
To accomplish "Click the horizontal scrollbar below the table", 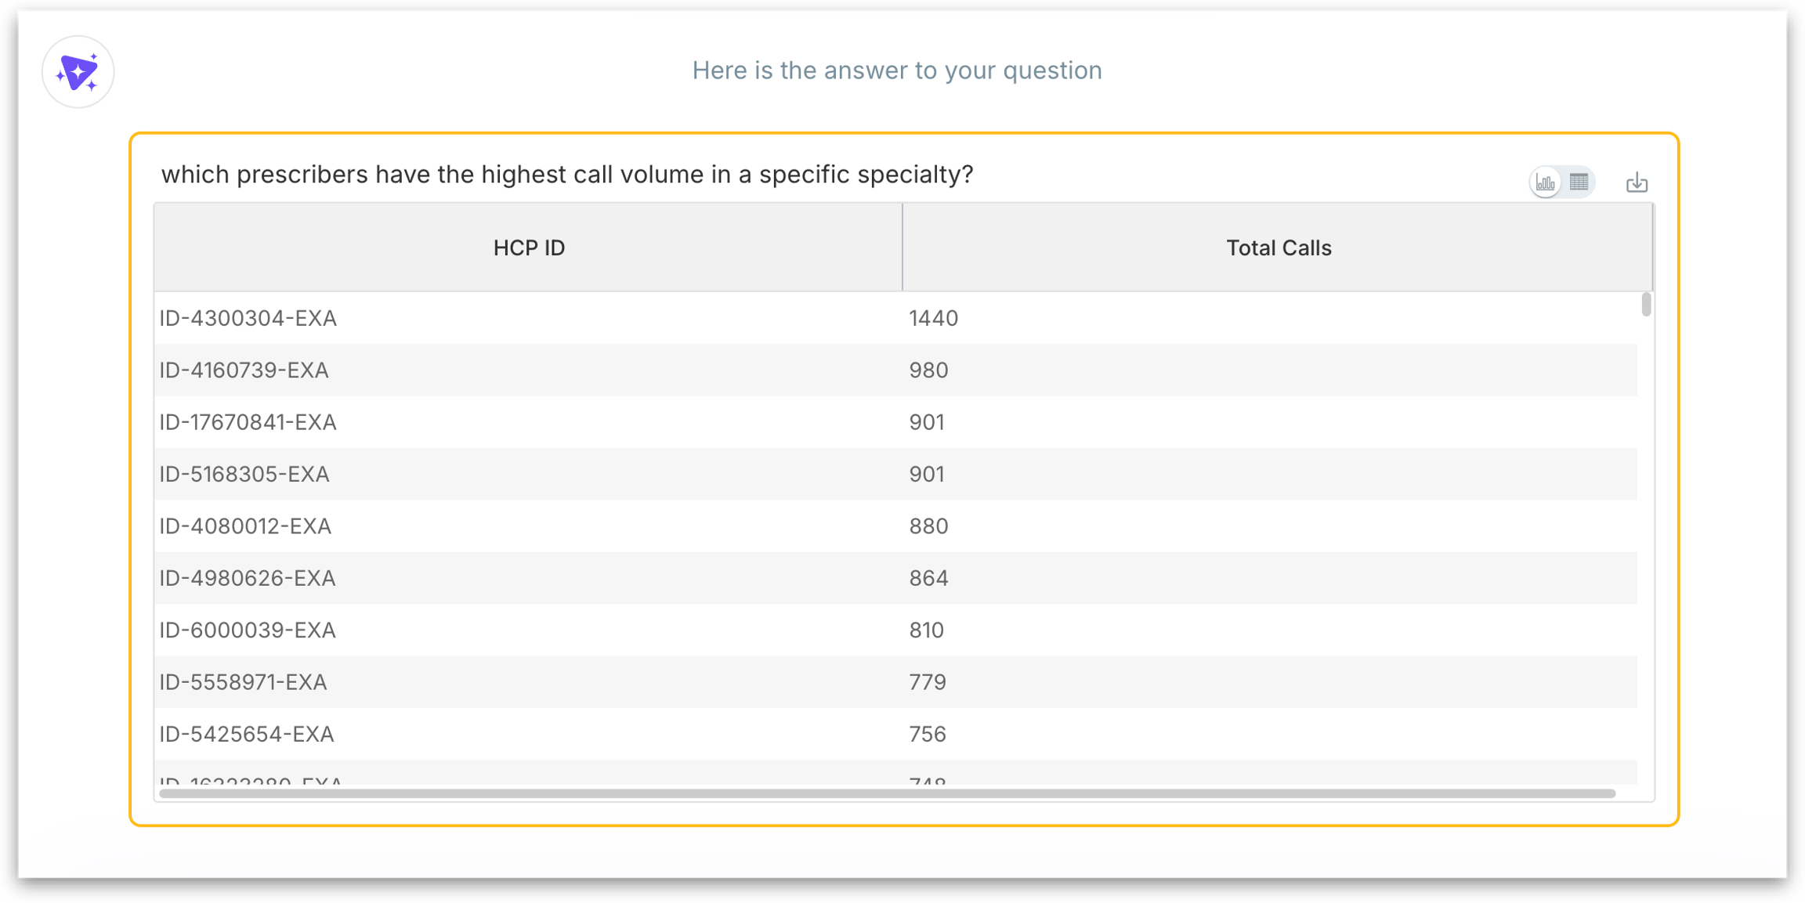I will pos(887,793).
